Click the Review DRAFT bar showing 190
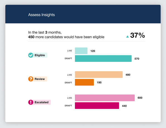The width and height of the screenshot is (166, 128). coord(84,82)
